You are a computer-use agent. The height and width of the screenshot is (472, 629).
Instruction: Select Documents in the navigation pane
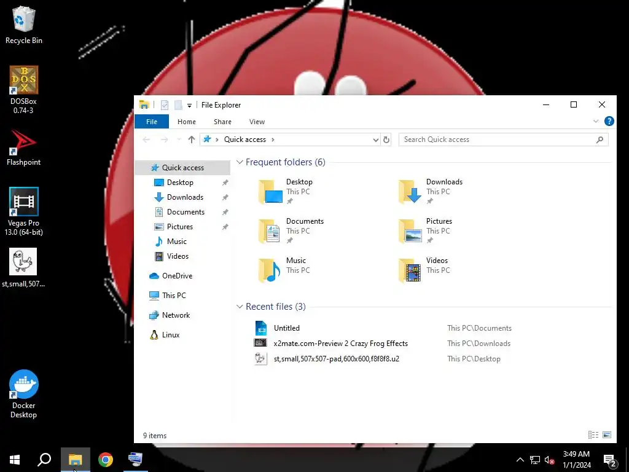[182, 212]
